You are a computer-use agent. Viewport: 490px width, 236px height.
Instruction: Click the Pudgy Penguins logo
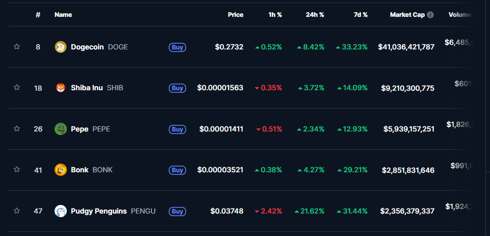(61, 211)
